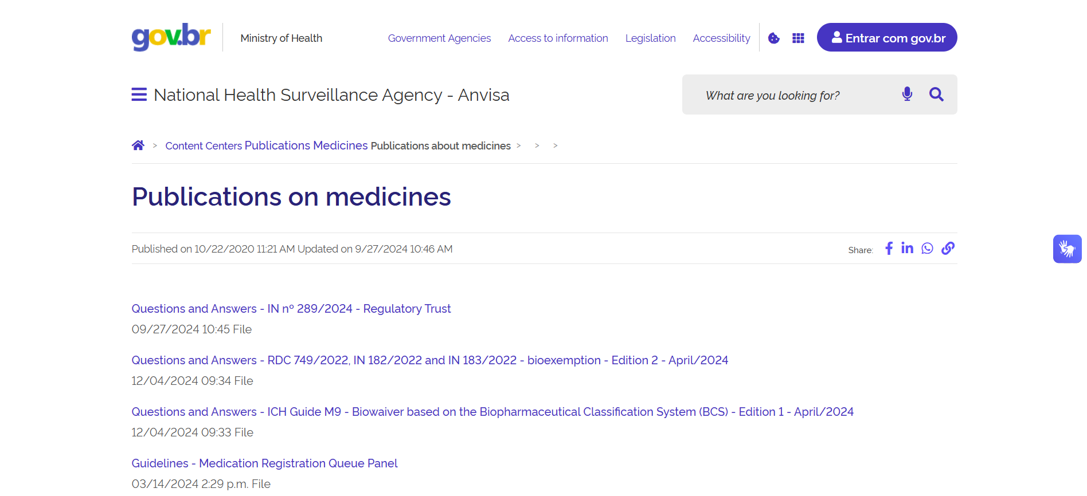Open the Accessibility link
The height and width of the screenshot is (496, 1087).
pyautogui.click(x=721, y=38)
